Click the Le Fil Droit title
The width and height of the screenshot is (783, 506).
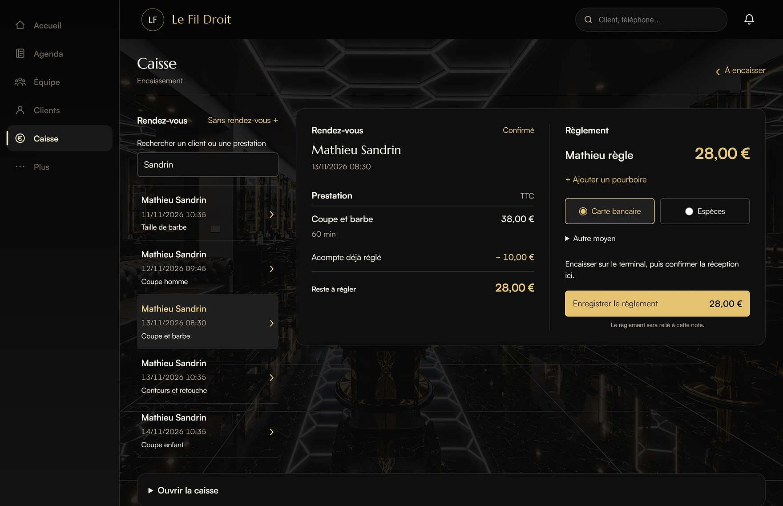point(202,20)
